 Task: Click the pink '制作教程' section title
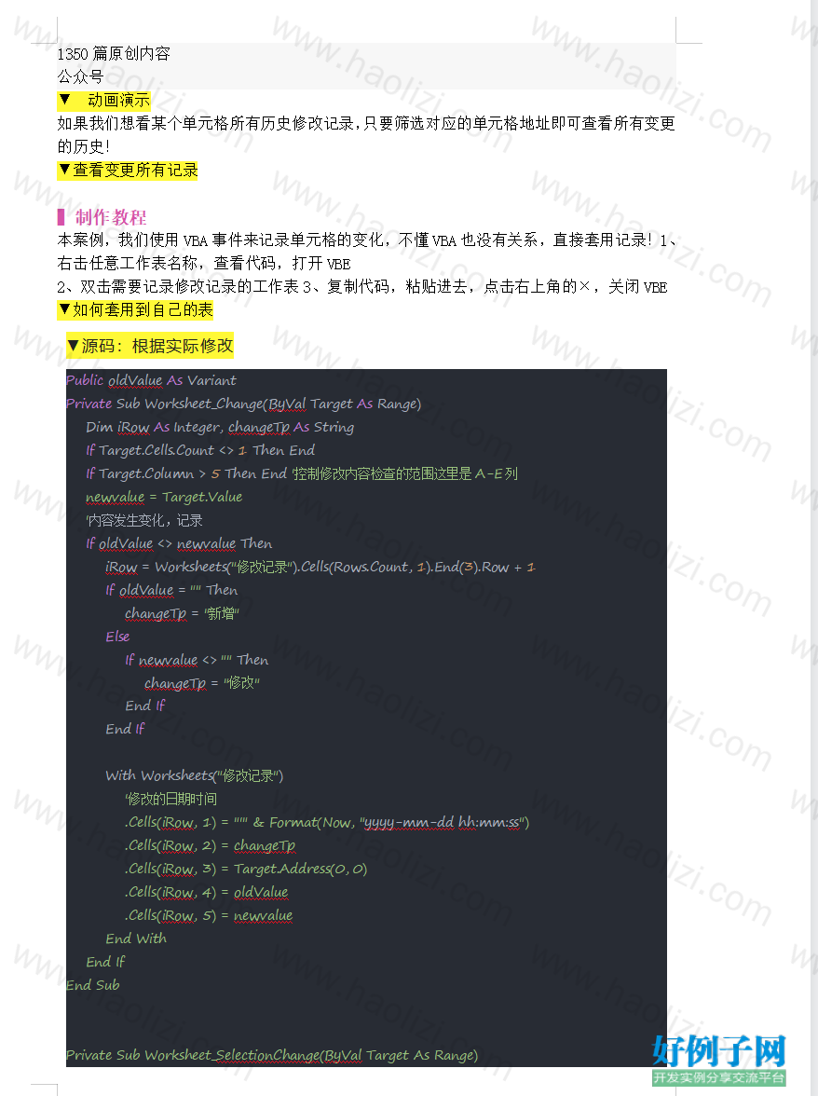(x=110, y=217)
